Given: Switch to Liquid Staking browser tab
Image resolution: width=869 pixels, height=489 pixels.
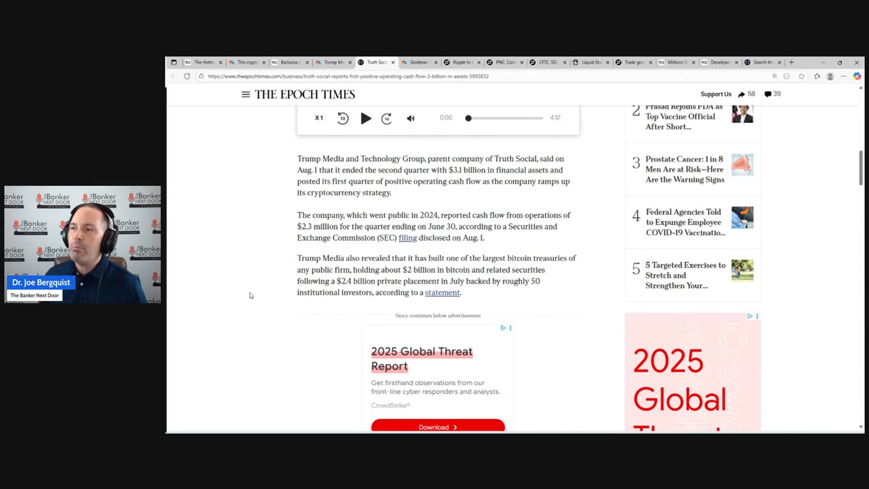Looking at the screenshot, I should coord(590,62).
